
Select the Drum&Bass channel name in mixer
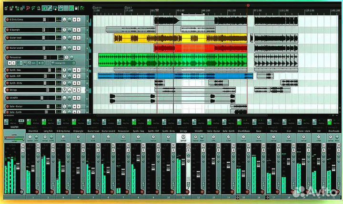243,130
